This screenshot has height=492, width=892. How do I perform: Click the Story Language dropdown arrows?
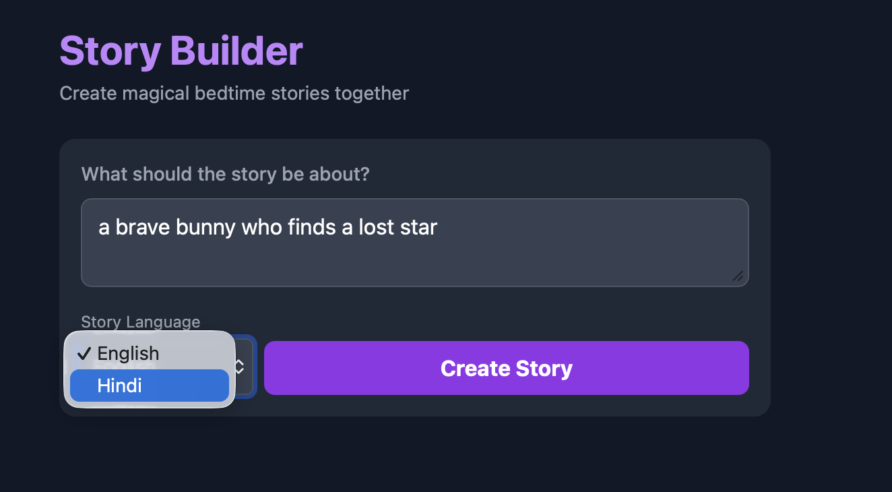pyautogui.click(x=239, y=367)
